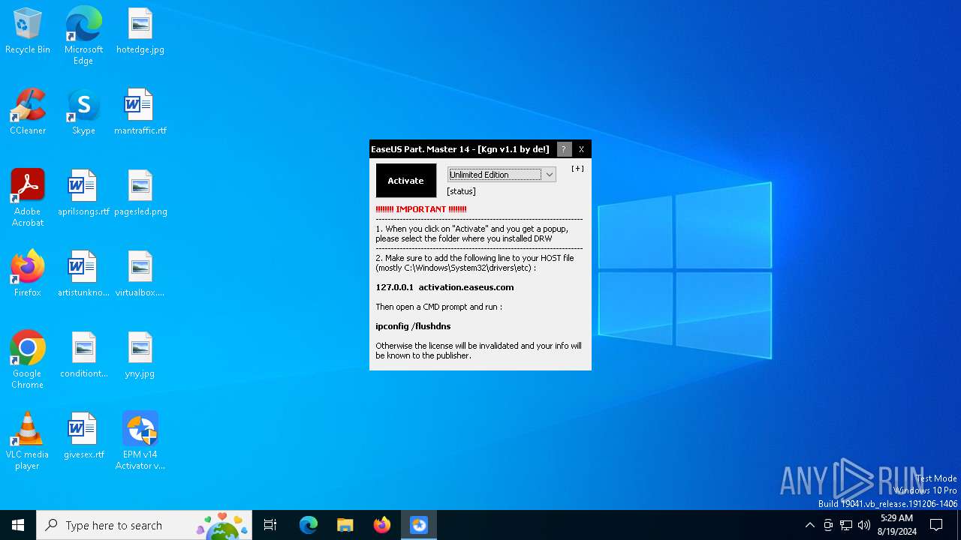Select the yny.jpg file icon
The width and height of the screenshot is (961, 540).
coord(140,355)
